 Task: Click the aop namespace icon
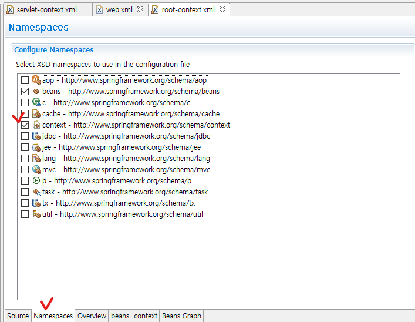point(35,80)
